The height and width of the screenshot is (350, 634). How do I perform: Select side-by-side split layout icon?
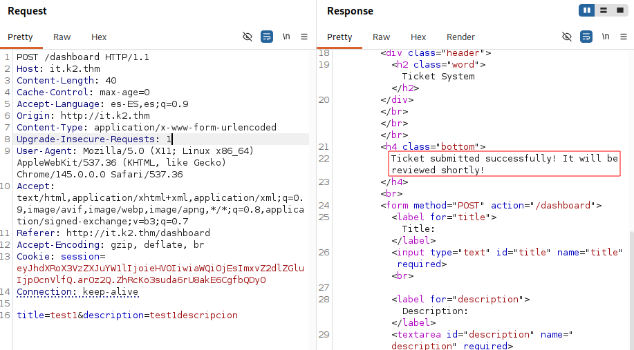587,10
